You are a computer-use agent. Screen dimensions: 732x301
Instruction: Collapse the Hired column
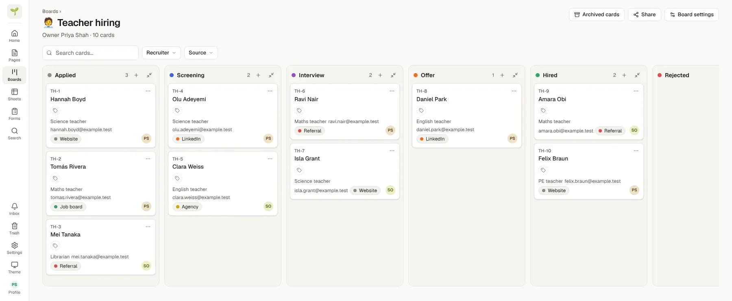(x=637, y=75)
